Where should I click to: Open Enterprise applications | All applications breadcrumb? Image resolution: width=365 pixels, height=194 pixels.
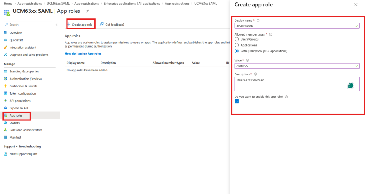point(132,4)
